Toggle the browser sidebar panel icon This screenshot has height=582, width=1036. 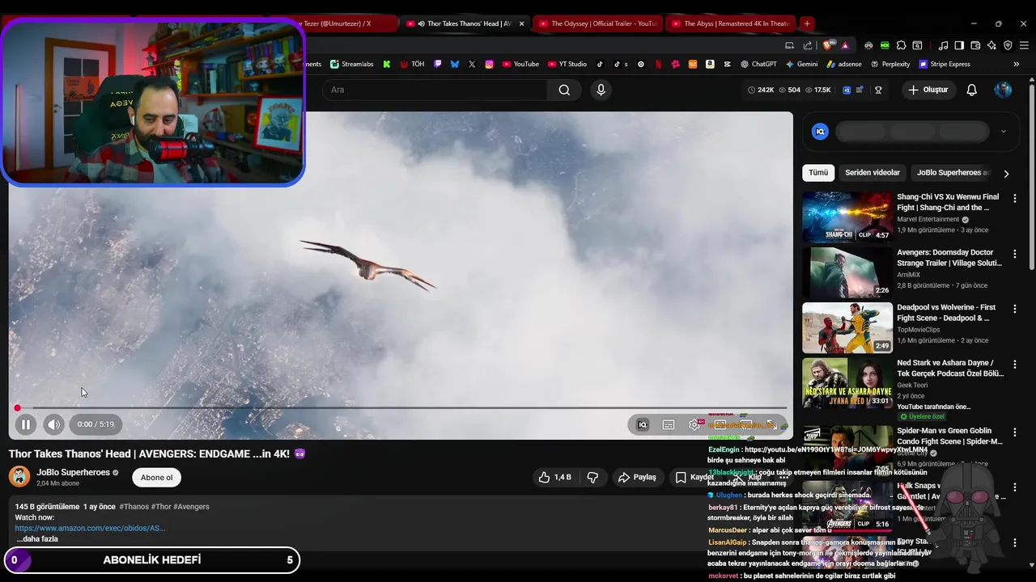[x=959, y=45]
